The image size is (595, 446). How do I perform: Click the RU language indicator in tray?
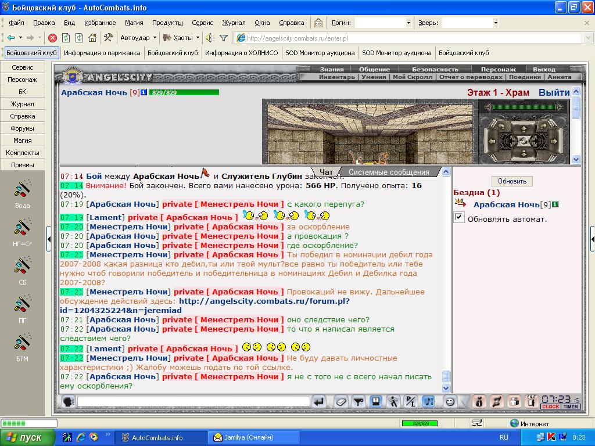click(504, 437)
